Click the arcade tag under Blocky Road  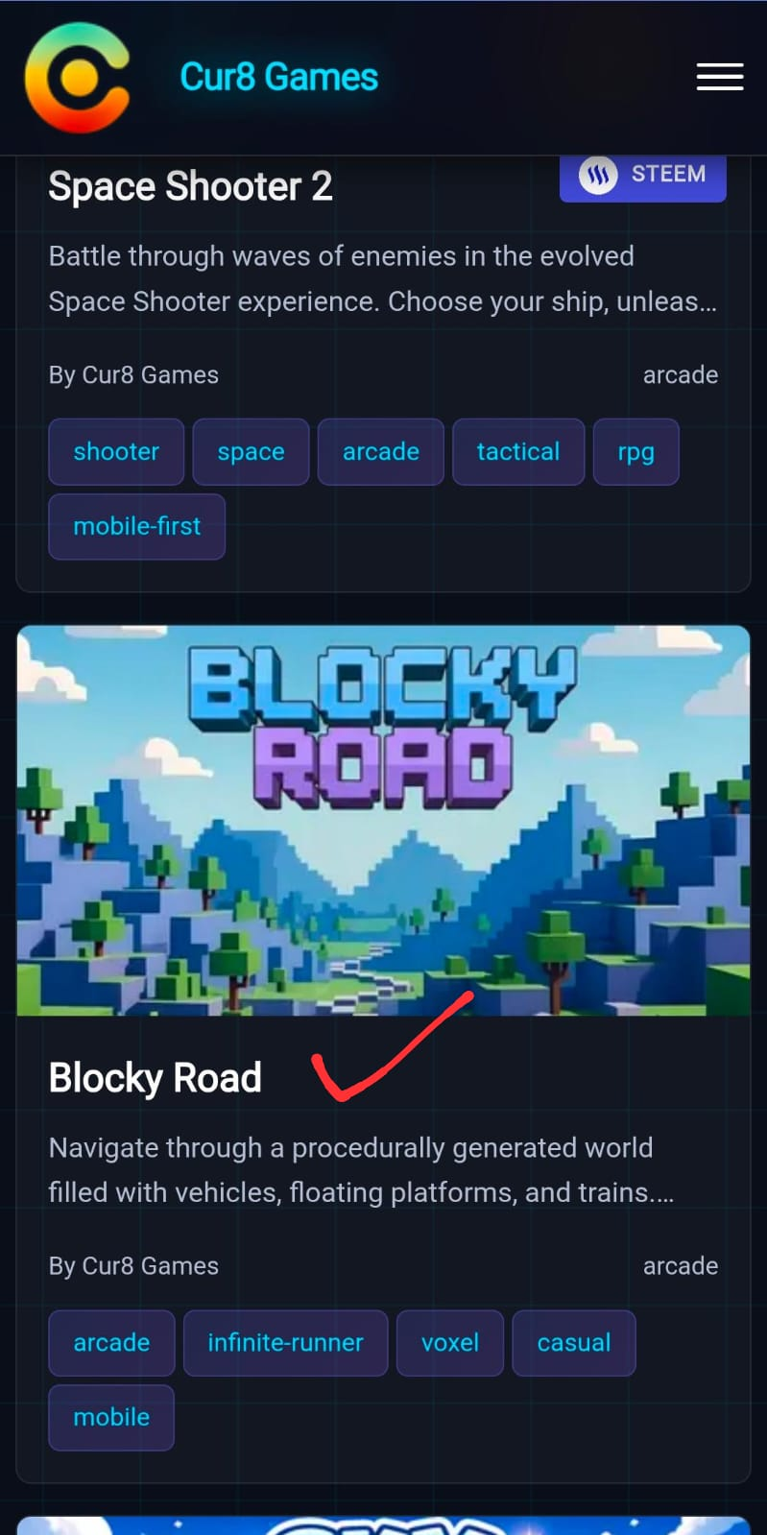click(111, 1342)
